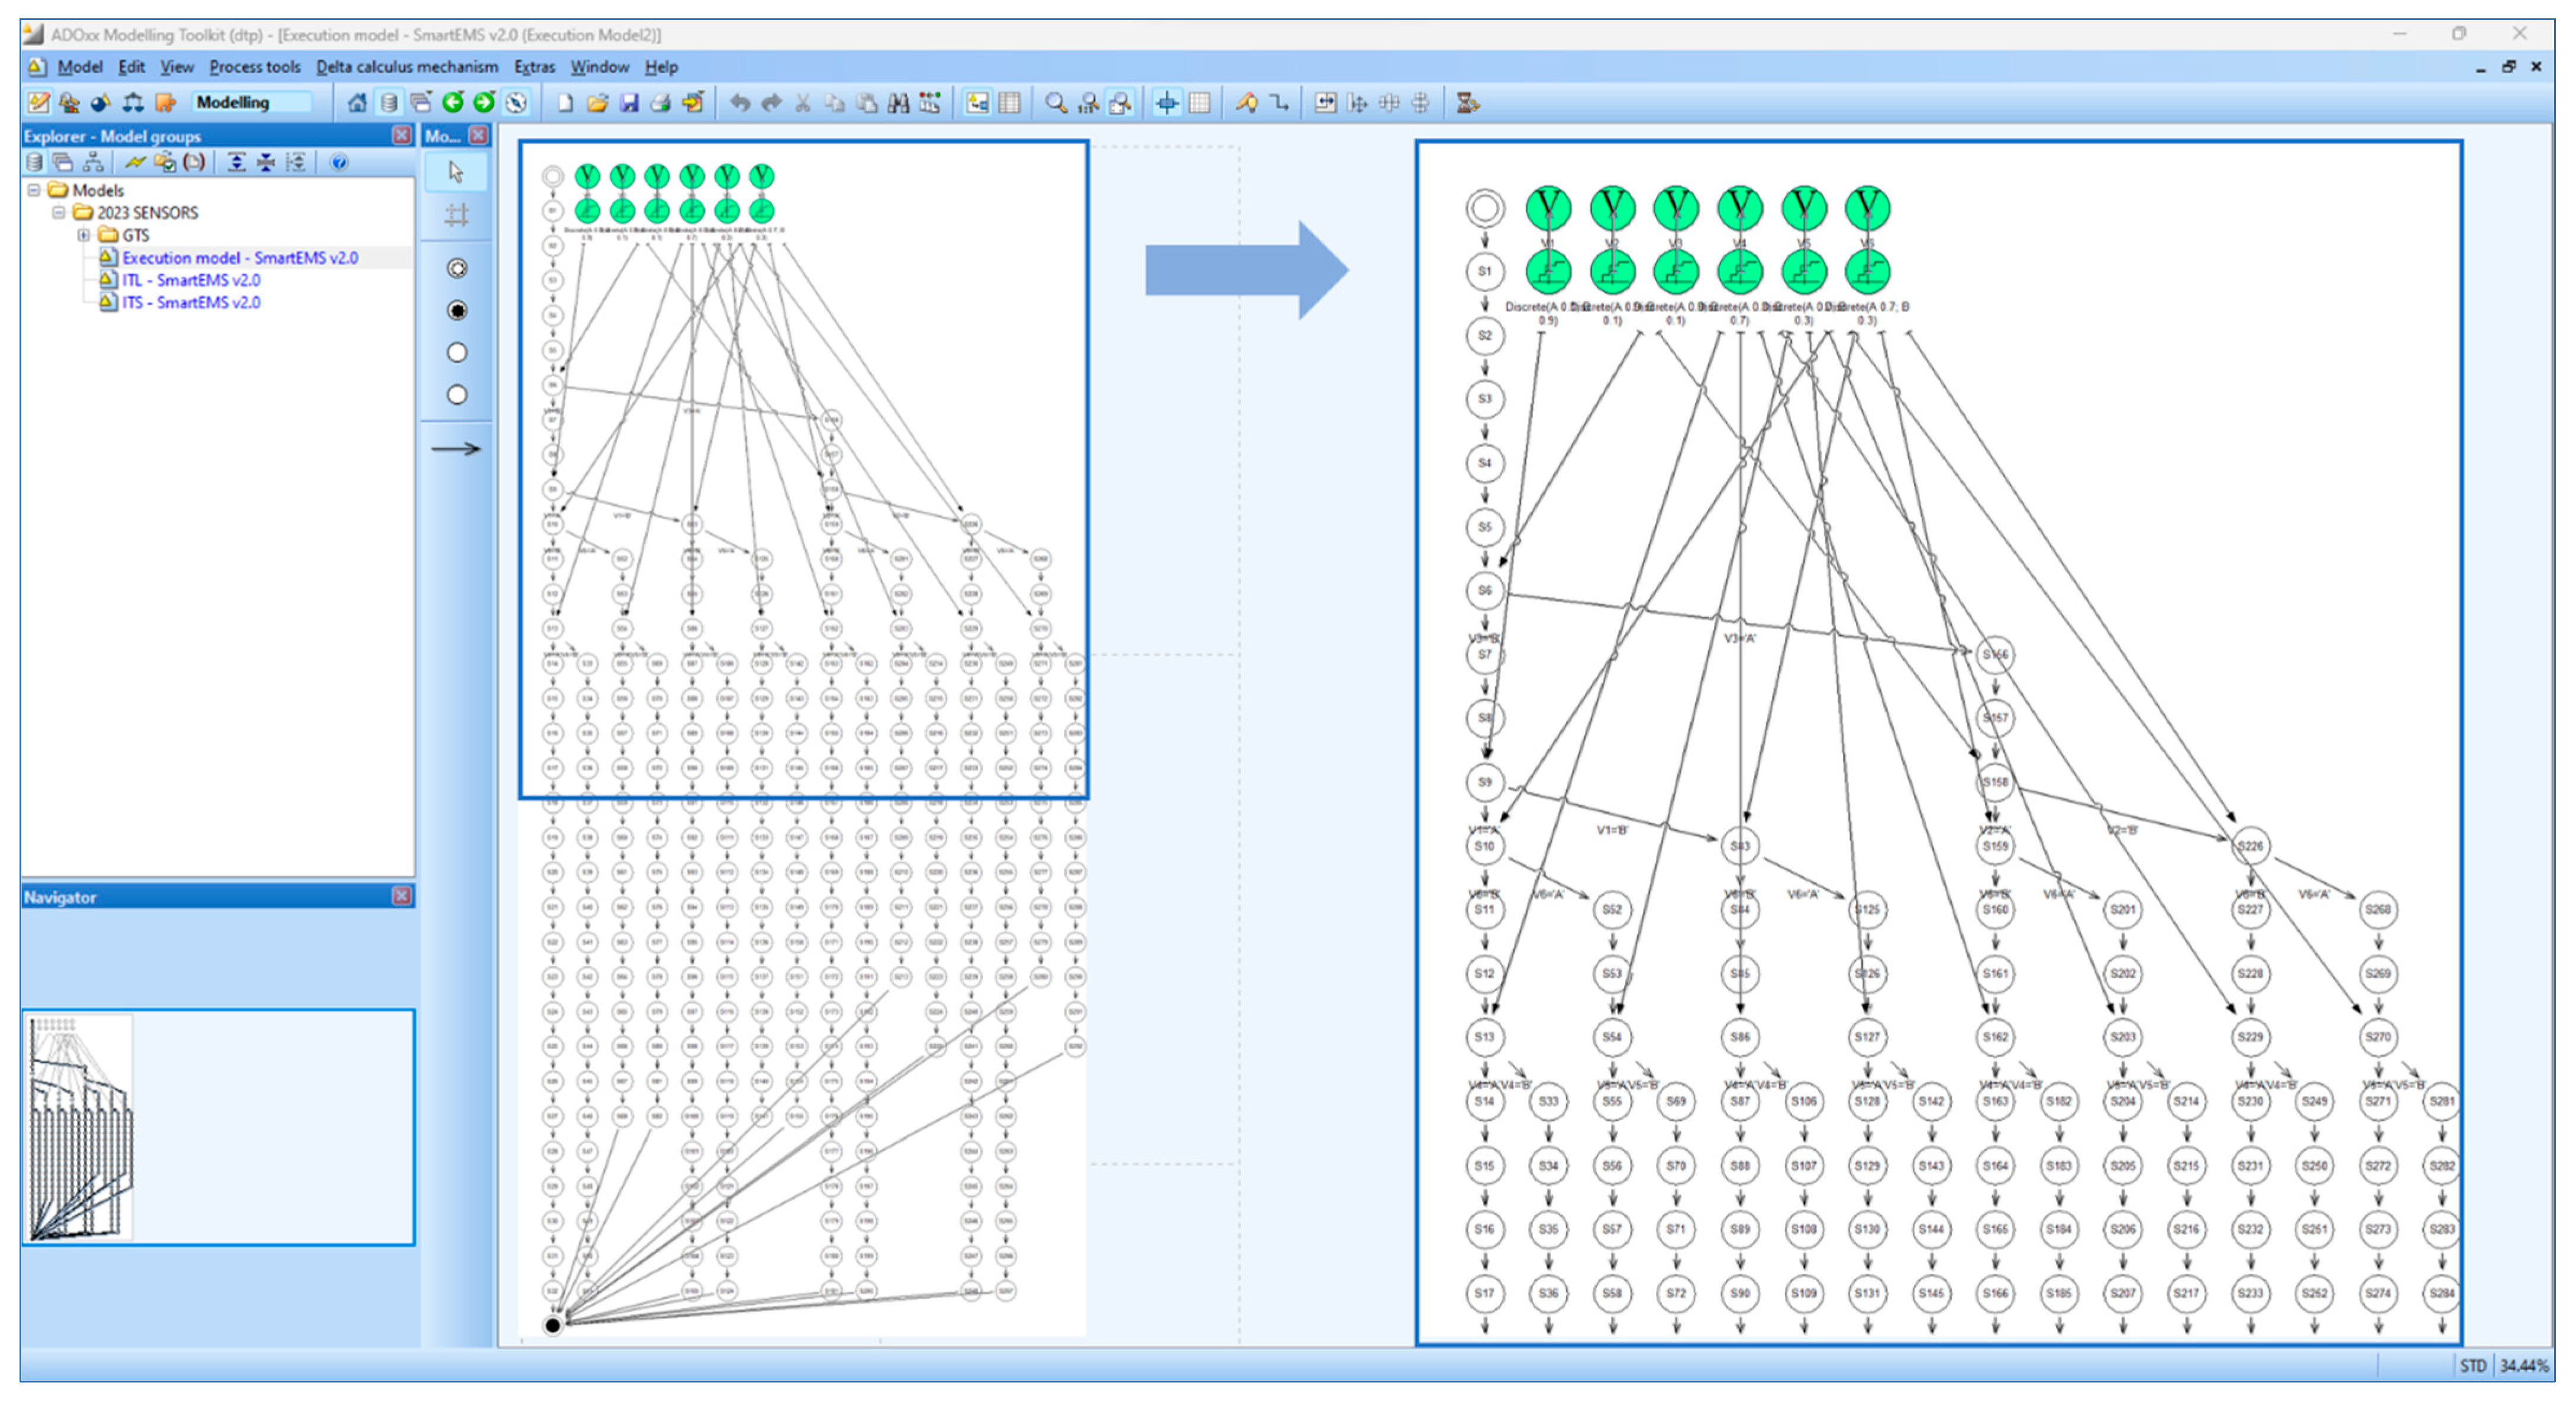Toggle snap crosshair button in toolbar
Viewport: 2576px width, 1402px height.
1167,103
